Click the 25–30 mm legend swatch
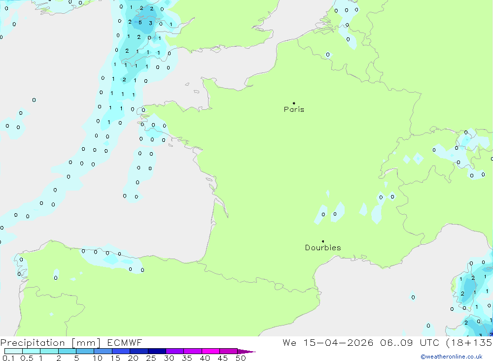Viewport: 493px width, 361px height. pyautogui.click(x=157, y=351)
